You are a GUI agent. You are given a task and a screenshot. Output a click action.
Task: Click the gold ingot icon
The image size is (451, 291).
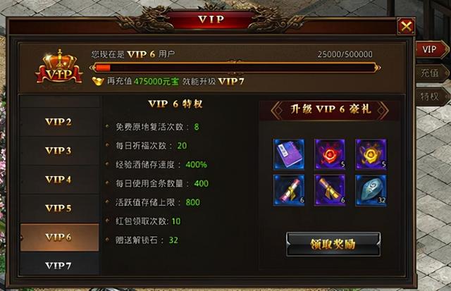tap(98, 81)
